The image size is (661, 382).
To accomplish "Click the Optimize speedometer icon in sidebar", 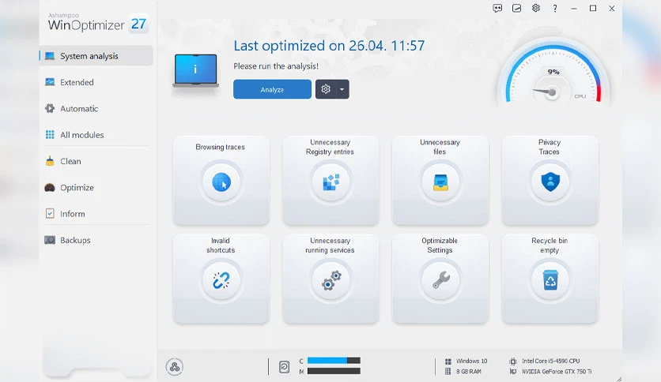I will click(x=50, y=188).
